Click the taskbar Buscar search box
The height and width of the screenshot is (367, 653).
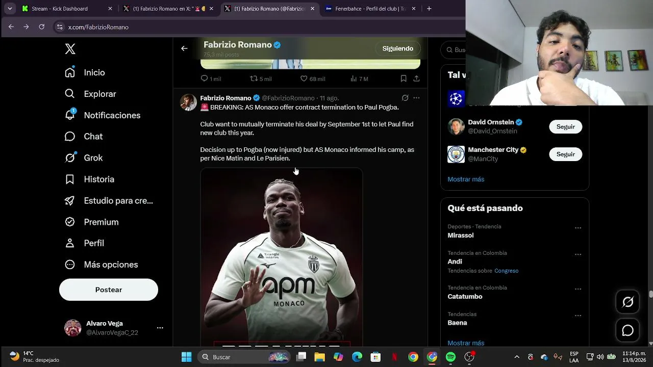tap(245, 357)
